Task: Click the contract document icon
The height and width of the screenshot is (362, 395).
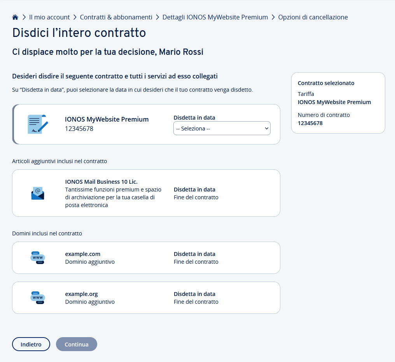Action: click(x=38, y=124)
